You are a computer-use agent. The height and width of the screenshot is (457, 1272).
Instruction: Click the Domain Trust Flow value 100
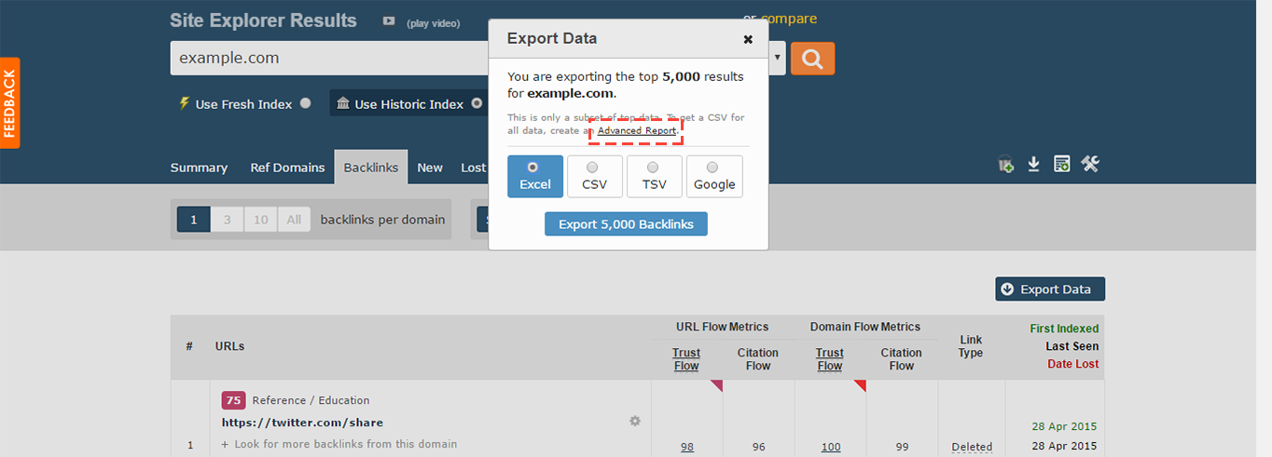(831, 447)
